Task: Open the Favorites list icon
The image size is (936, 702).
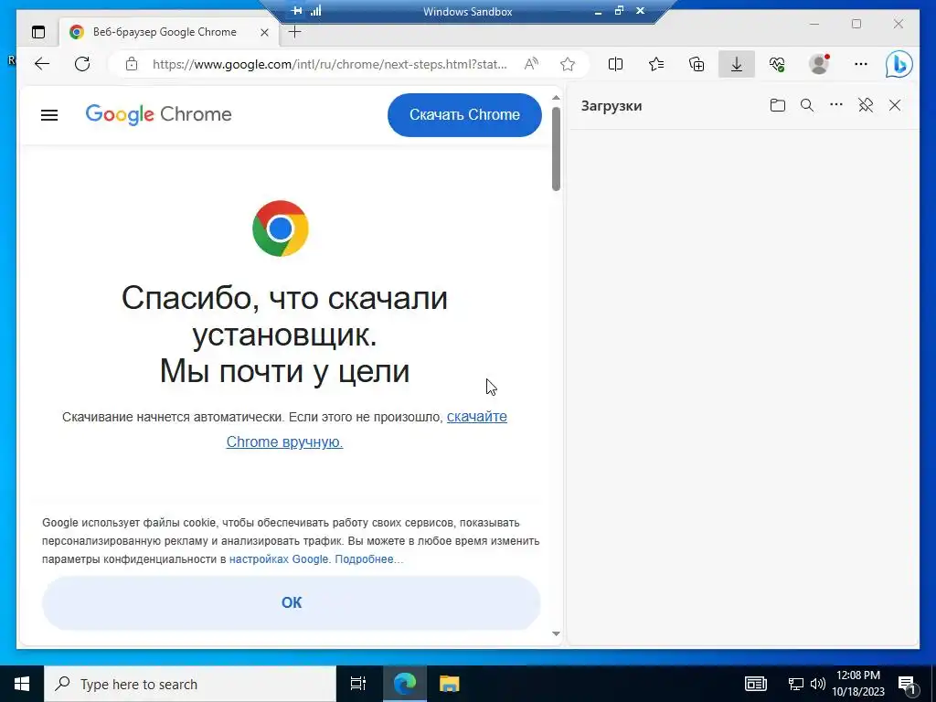Action: [656, 64]
